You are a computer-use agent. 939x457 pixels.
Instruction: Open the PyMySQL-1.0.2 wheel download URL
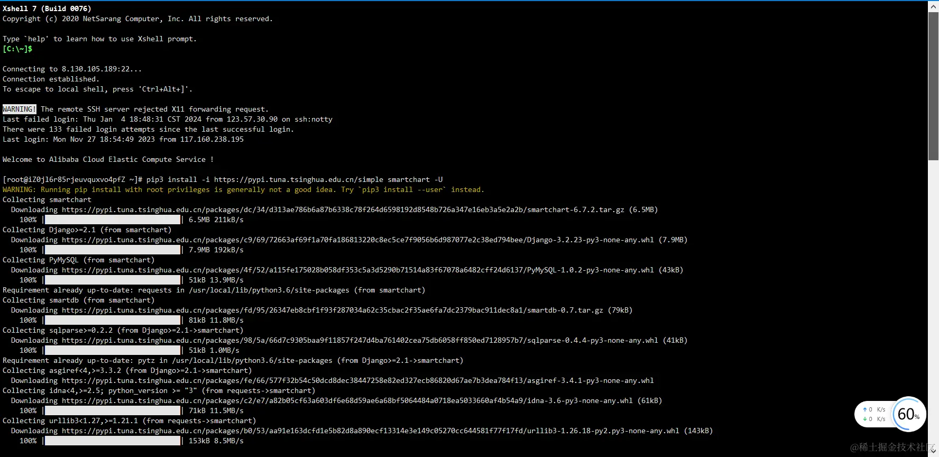[358, 270]
